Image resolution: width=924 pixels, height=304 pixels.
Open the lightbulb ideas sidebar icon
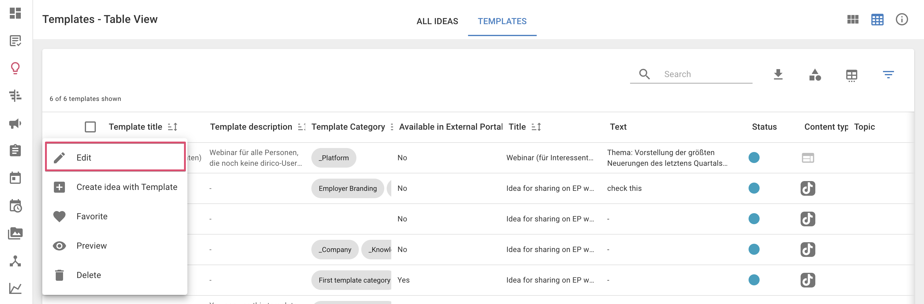(x=15, y=68)
